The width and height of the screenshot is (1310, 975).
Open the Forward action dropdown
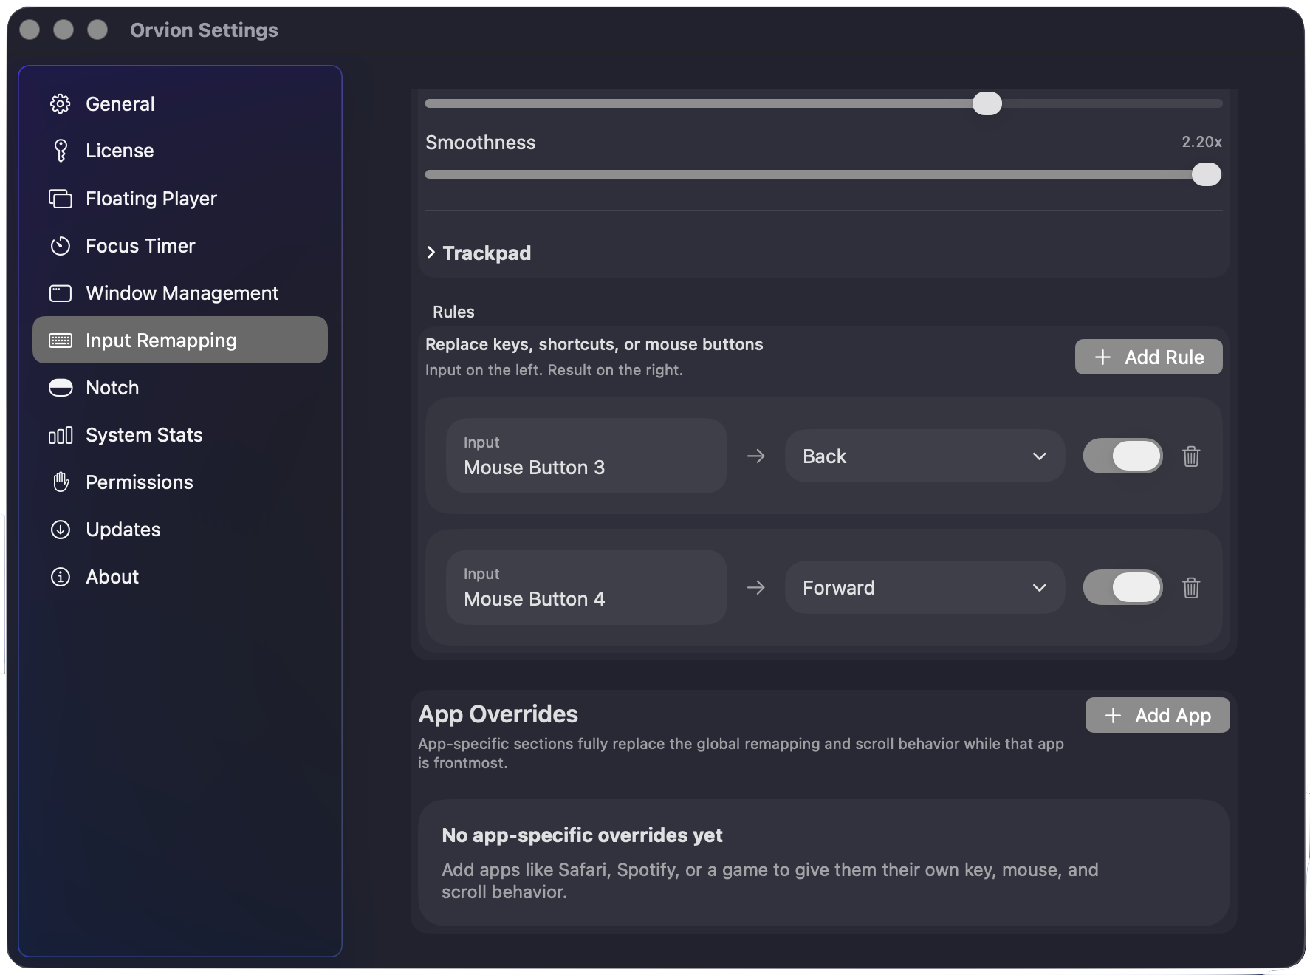tap(925, 588)
